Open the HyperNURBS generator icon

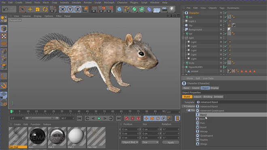134,9
